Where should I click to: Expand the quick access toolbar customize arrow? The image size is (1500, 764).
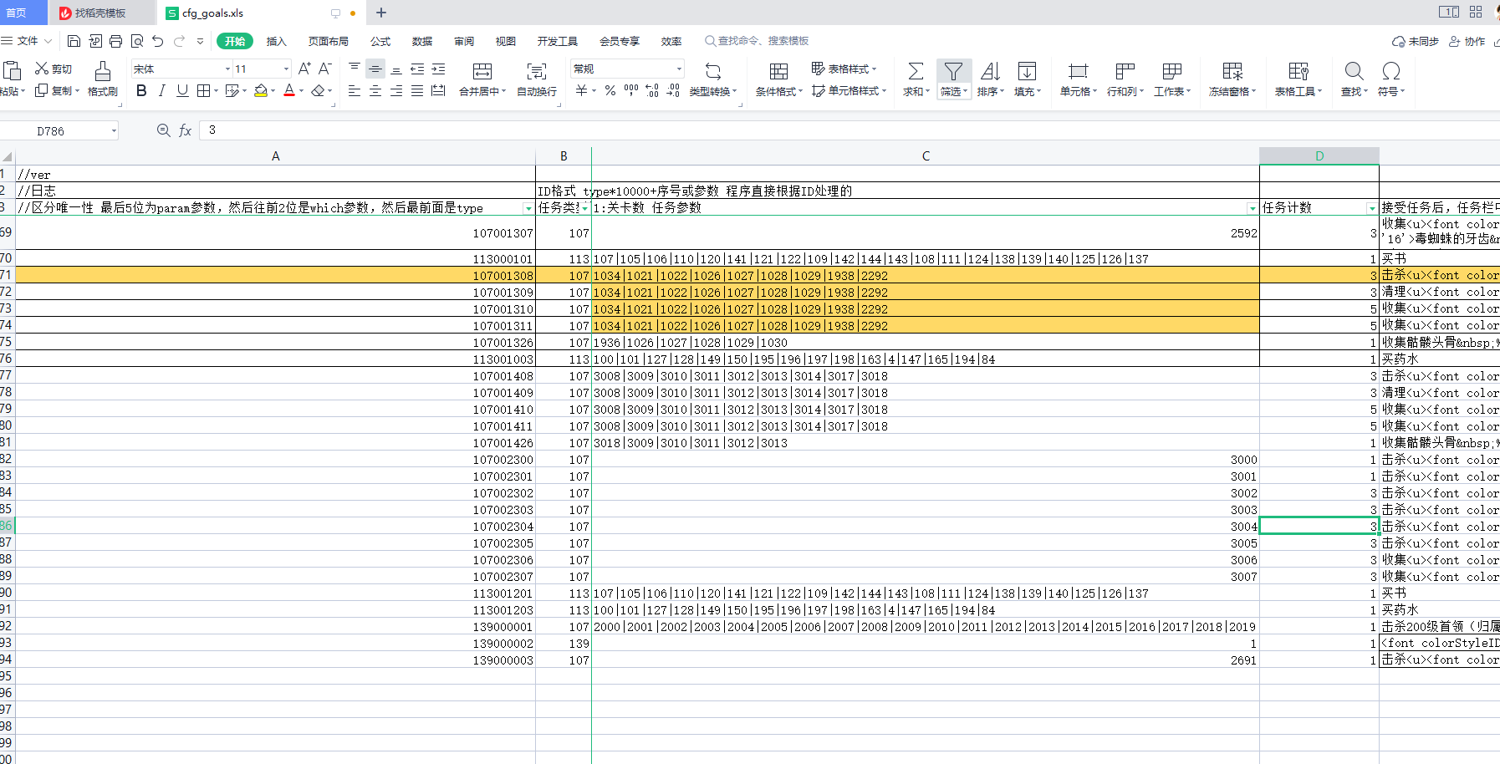200,41
